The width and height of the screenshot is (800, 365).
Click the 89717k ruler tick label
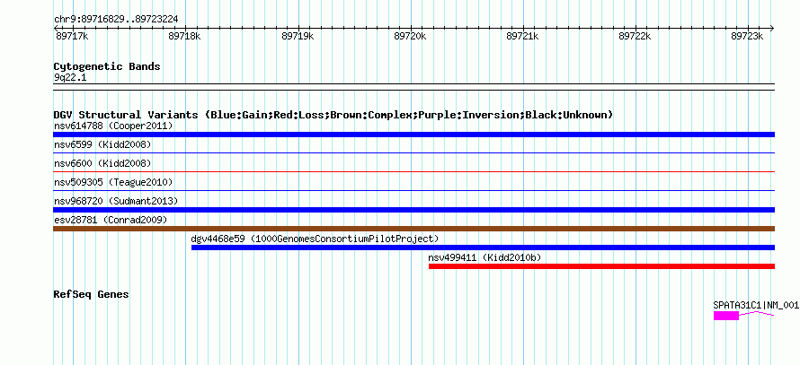pos(71,36)
